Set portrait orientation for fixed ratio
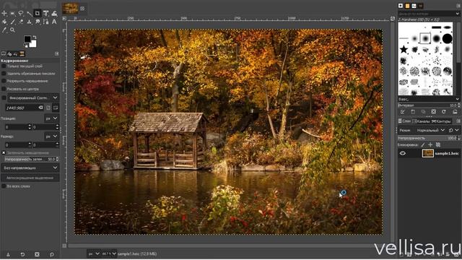Image resolution: width=462 pixels, height=260 pixels. [x=48, y=108]
